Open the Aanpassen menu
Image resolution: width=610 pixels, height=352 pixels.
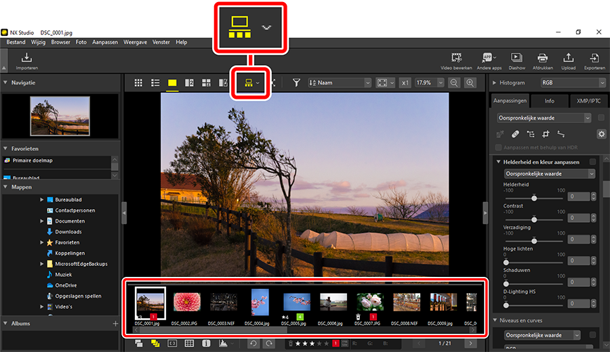coord(105,42)
